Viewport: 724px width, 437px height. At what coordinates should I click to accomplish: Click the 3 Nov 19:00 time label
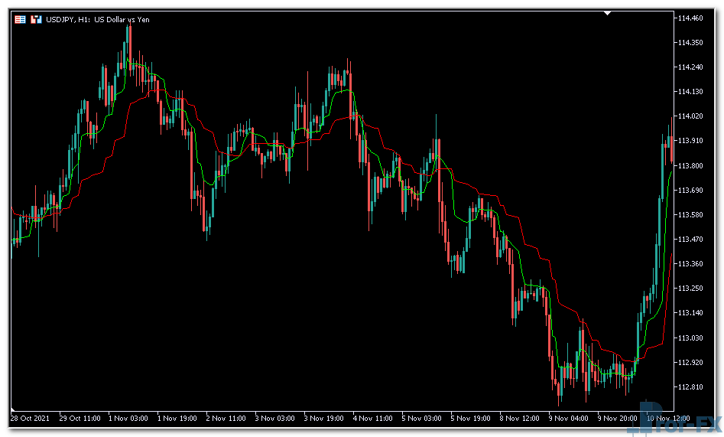324,418
